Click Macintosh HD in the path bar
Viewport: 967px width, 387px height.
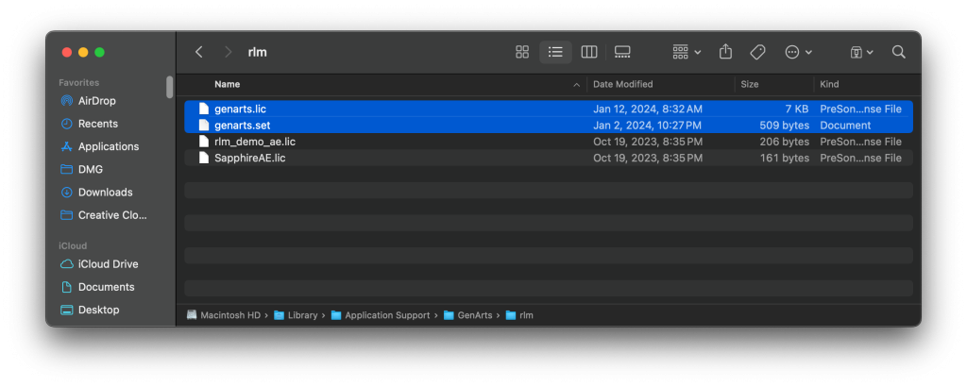coord(223,315)
